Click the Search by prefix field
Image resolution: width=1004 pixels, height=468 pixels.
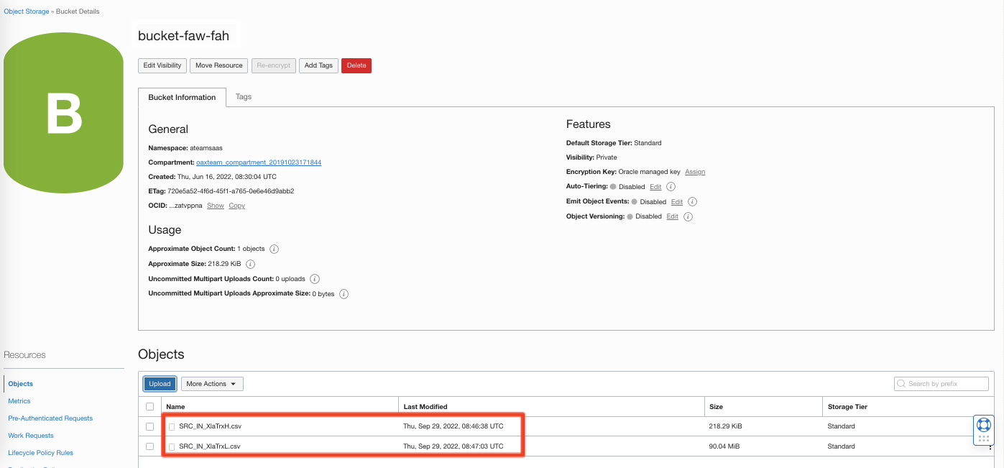point(941,383)
